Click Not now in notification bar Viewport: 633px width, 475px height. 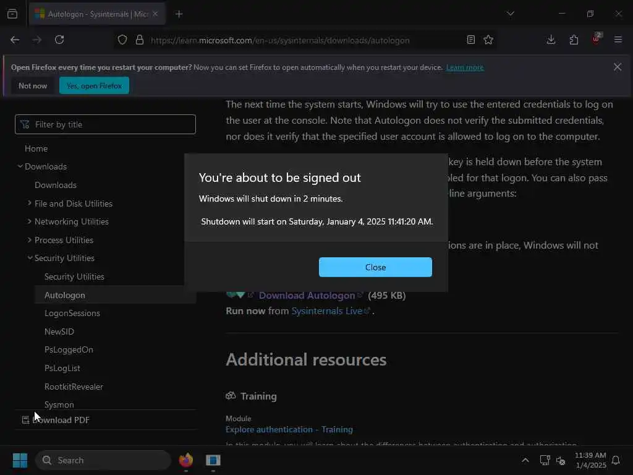point(33,85)
